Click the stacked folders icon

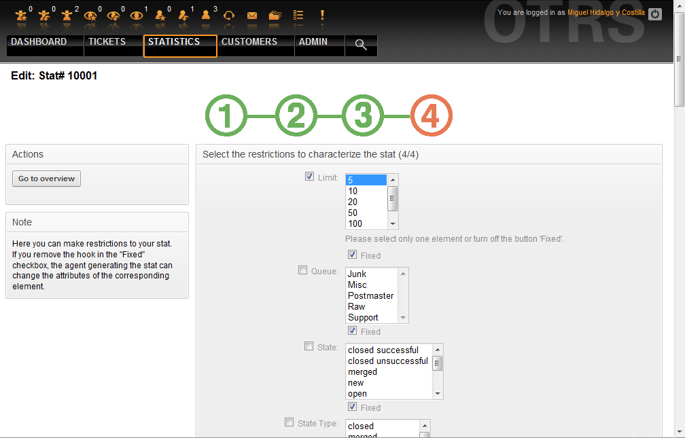275,15
